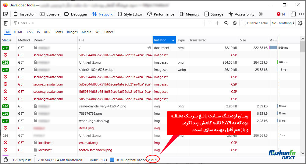The width and height of the screenshot is (306, 164).
Task: Select the Network tab
Action: click(x=102, y=14)
